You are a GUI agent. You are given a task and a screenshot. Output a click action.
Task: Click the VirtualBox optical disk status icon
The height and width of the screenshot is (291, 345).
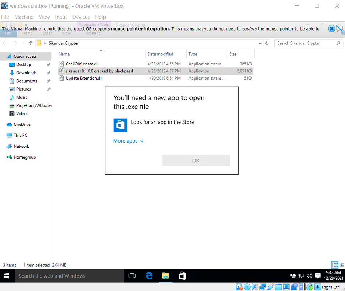tap(247, 287)
